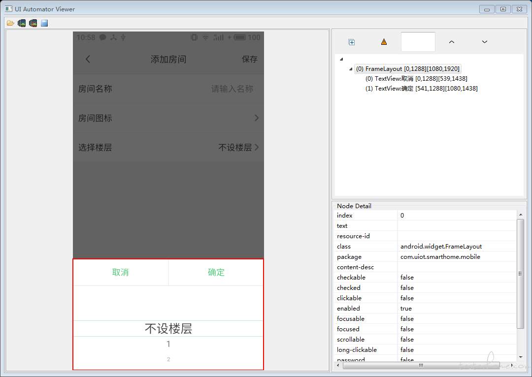The width and height of the screenshot is (532, 377).
Task: Click the 房间名称 label
Action: coord(95,89)
